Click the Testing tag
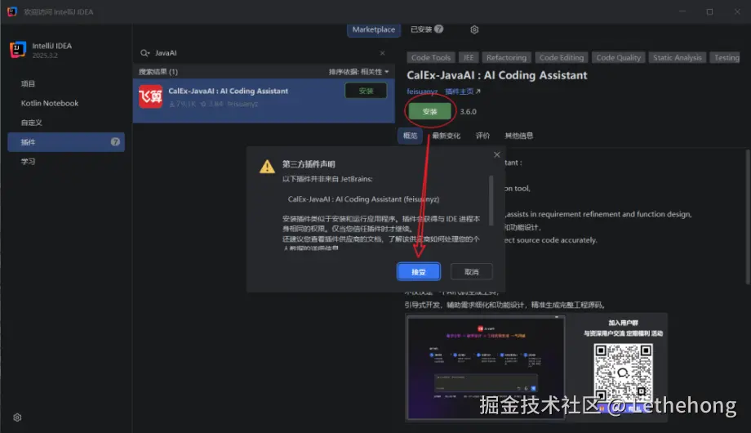751x433 pixels. (726, 57)
